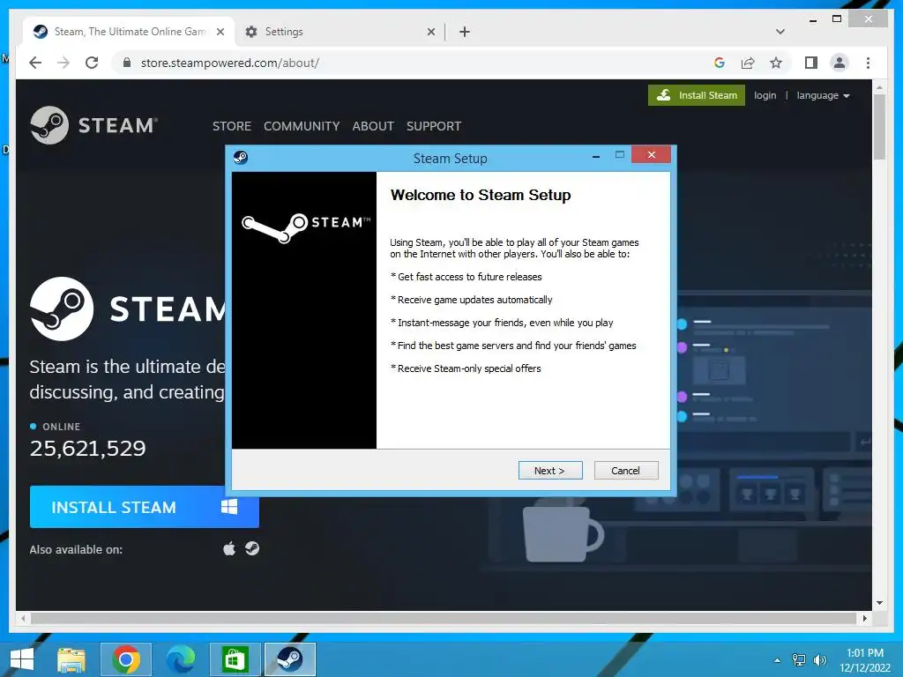Click scroll up arrow of webpage
The height and width of the screenshot is (677, 903).
[x=879, y=87]
